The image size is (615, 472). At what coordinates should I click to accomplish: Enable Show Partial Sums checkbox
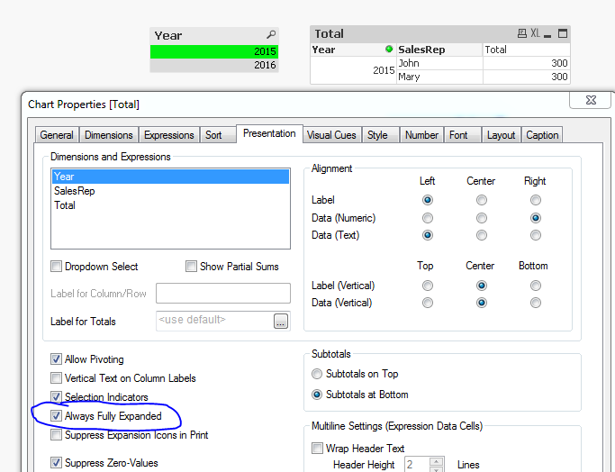191,267
